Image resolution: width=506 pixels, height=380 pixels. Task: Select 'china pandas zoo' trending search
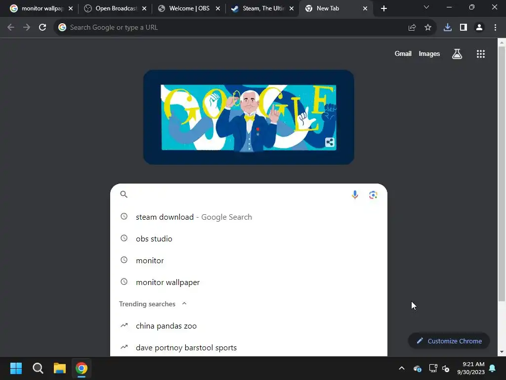(249, 326)
